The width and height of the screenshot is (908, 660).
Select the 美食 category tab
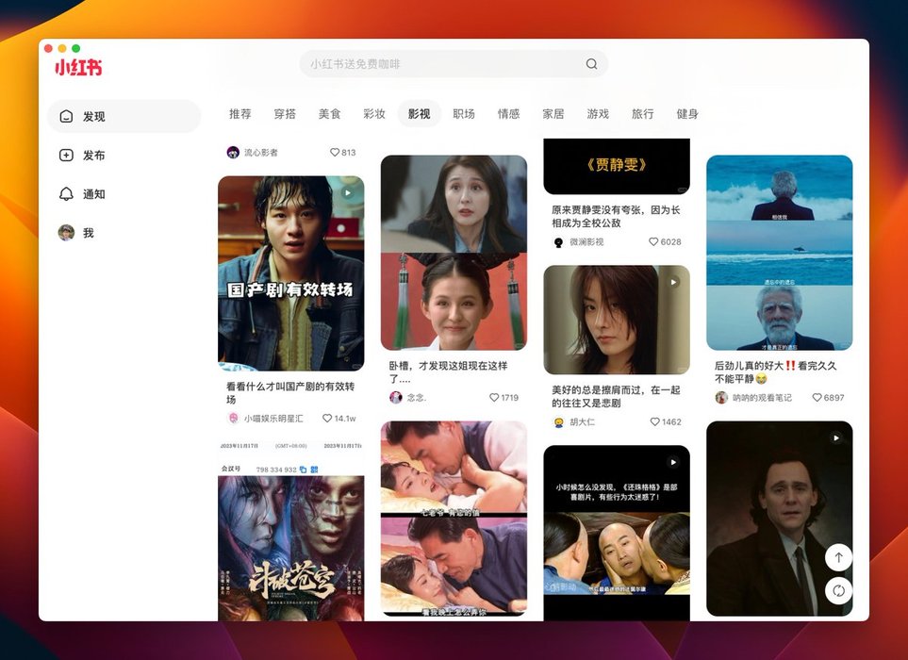329,114
